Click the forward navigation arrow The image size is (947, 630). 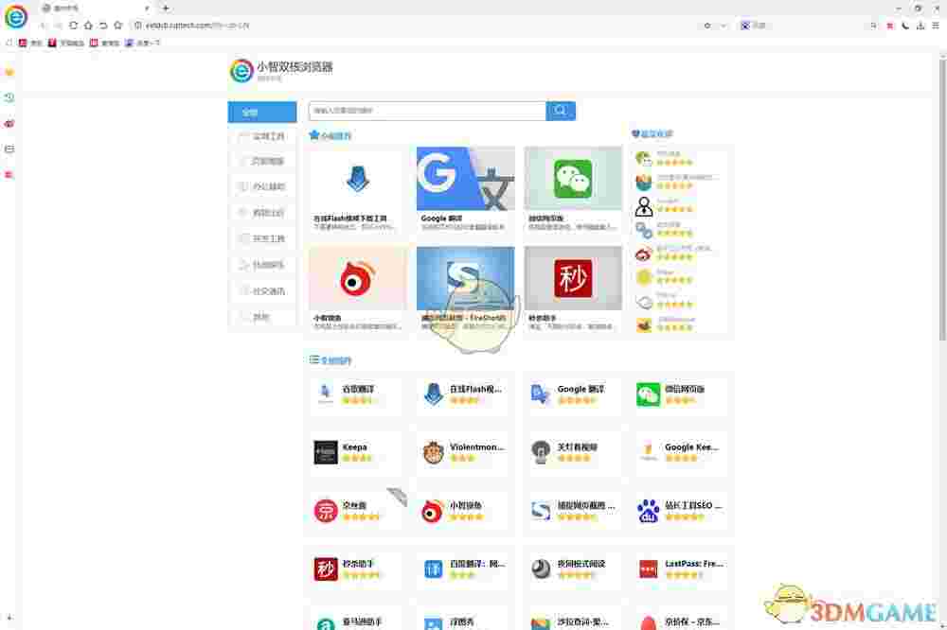pyautogui.click(x=58, y=26)
